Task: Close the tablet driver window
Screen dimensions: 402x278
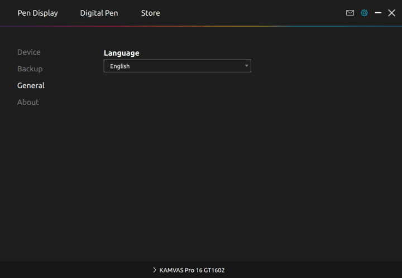Action: click(391, 13)
